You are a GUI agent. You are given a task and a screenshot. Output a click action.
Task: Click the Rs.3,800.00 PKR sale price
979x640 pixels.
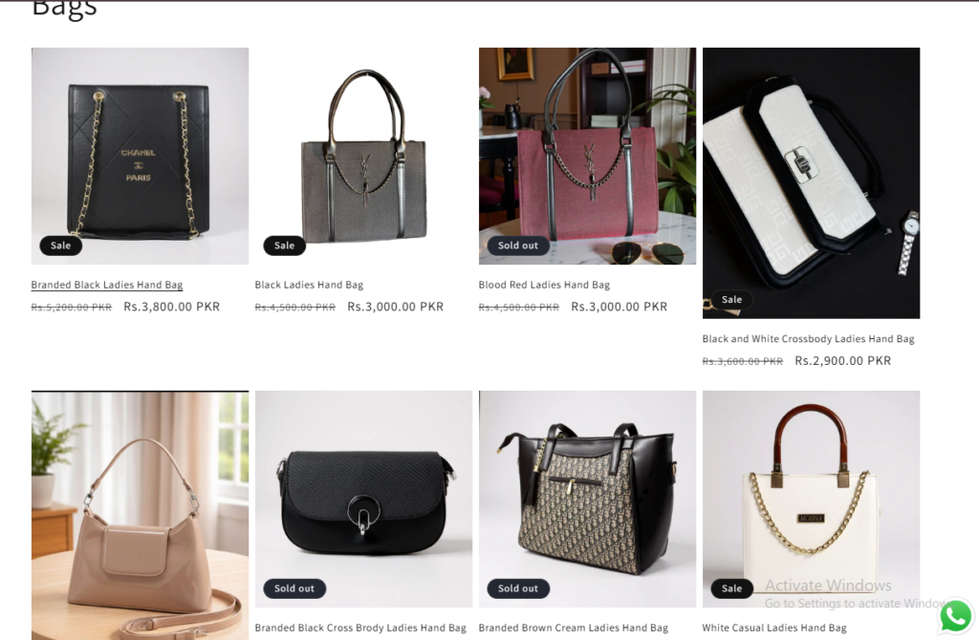coord(172,307)
